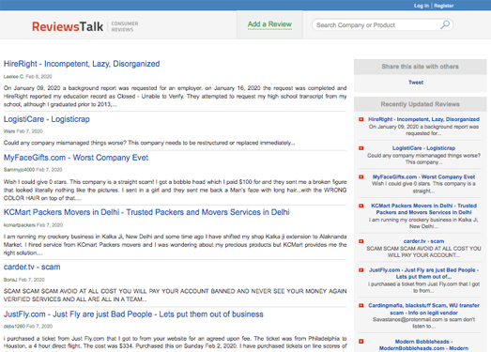
Task: Click author name Sammyjo4000
Action: (x=19, y=170)
